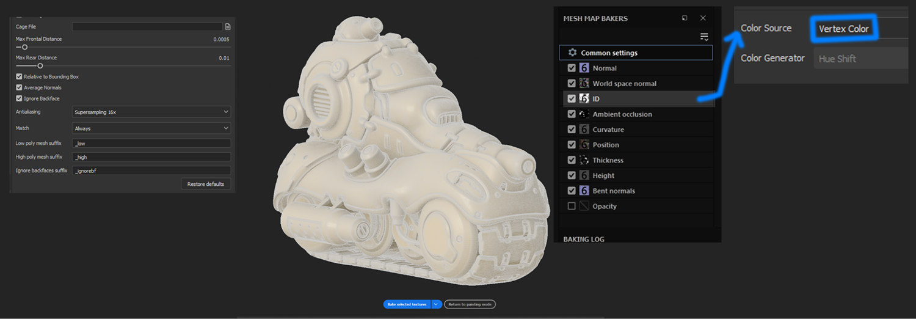Uncheck the Bent normals checkbox
916x319 pixels.
coord(572,191)
